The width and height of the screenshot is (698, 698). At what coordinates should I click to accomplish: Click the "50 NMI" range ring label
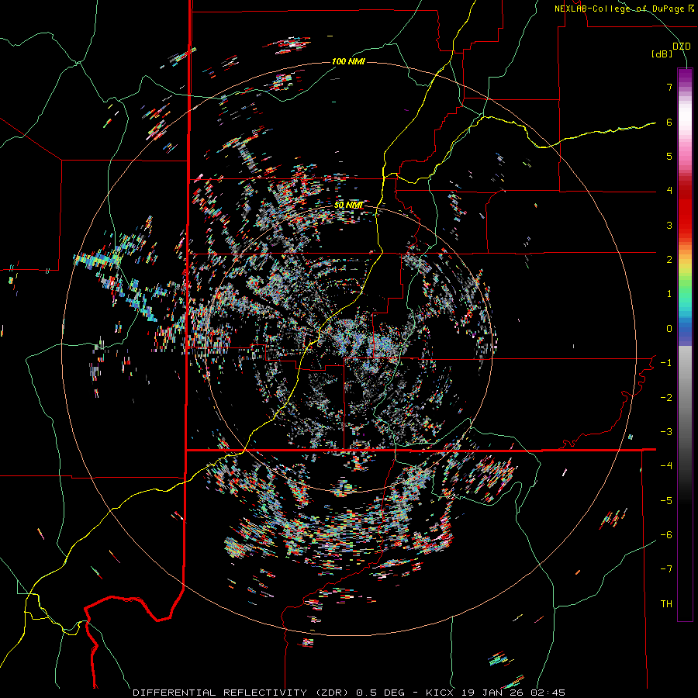pyautogui.click(x=348, y=206)
